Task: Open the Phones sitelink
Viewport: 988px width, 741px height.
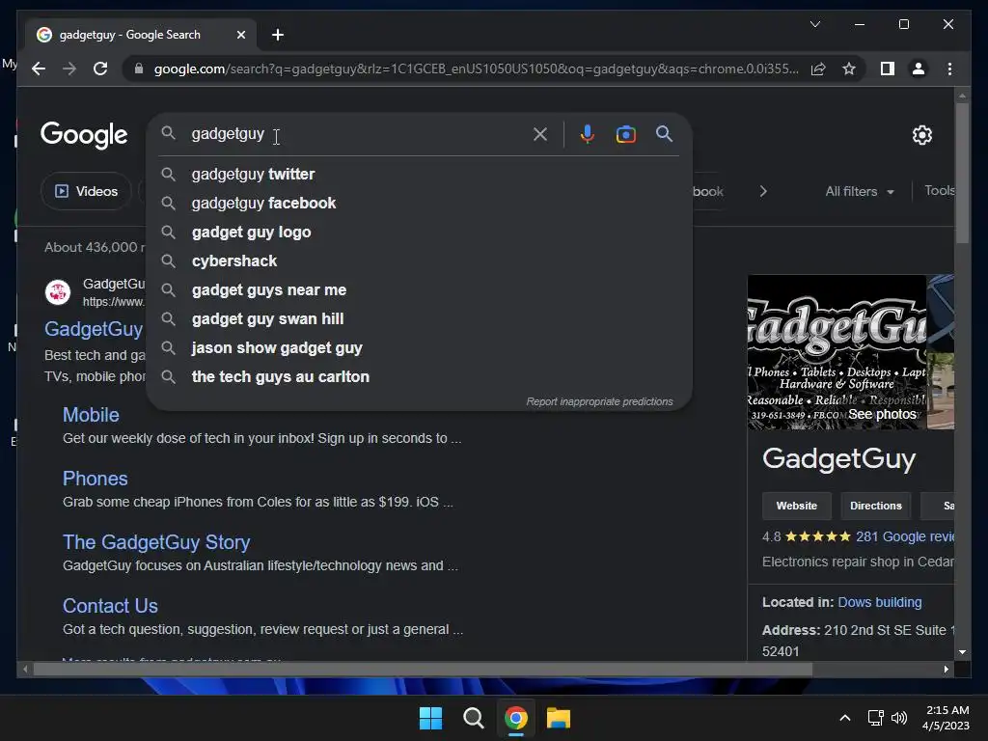Action: [96, 479]
